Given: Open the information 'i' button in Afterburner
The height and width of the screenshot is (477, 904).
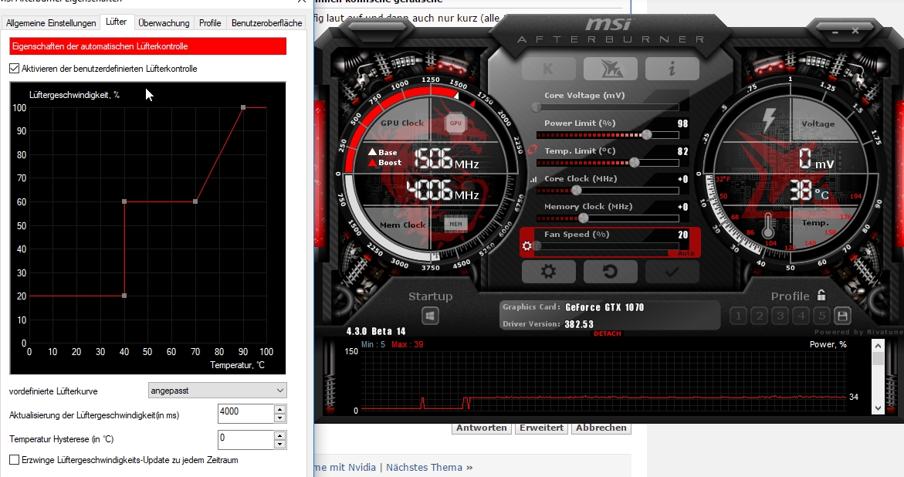Looking at the screenshot, I should point(672,69).
